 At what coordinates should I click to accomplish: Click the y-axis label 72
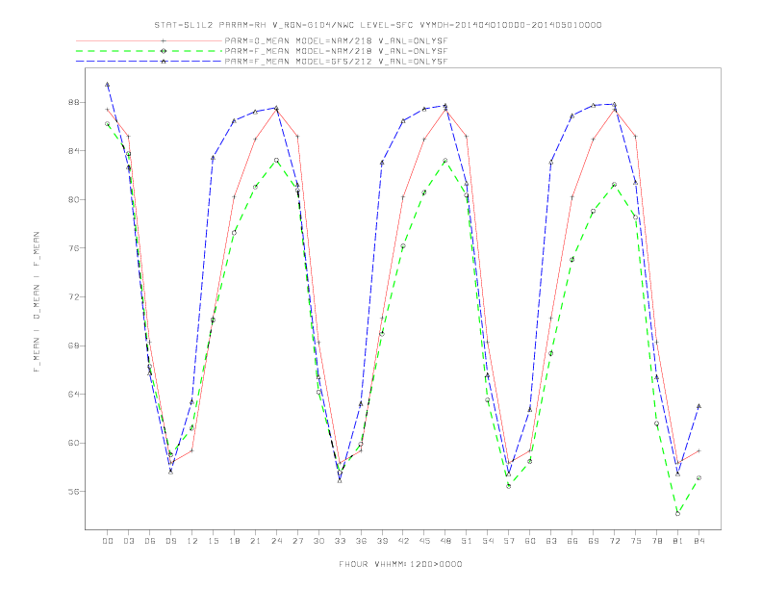(x=74, y=297)
